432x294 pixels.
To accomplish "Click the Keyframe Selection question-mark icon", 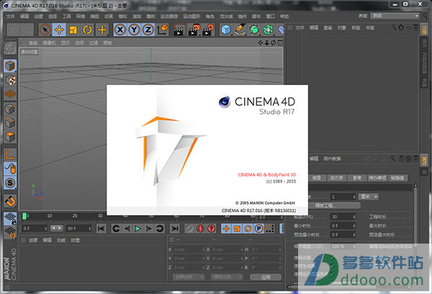I will pyautogui.click(x=211, y=228).
